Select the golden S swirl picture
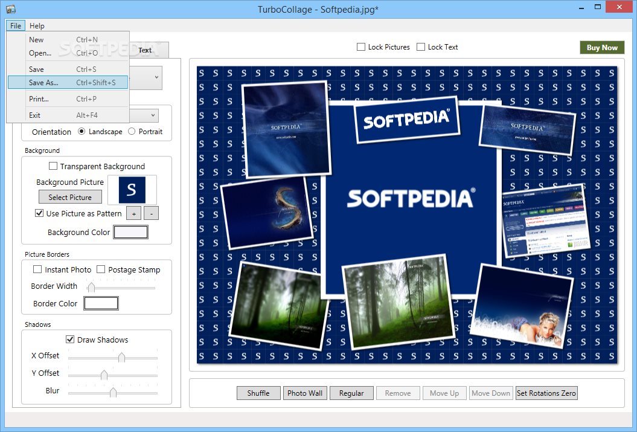Image resolution: width=637 pixels, height=432 pixels. 268,213
